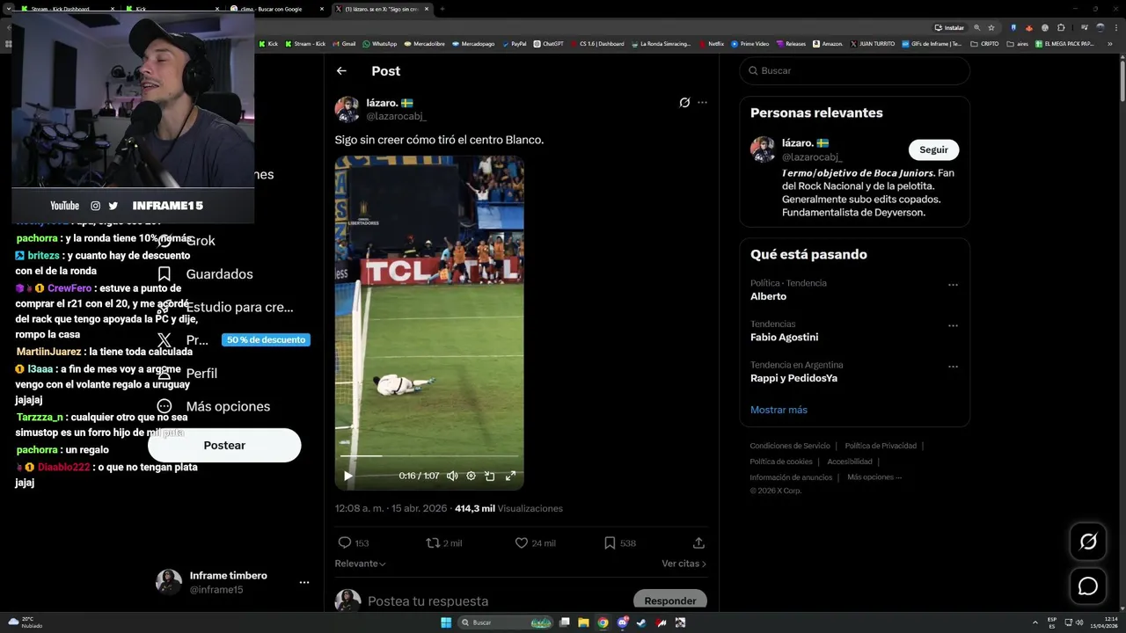Follow lázaro with Seguir button

tap(933, 149)
